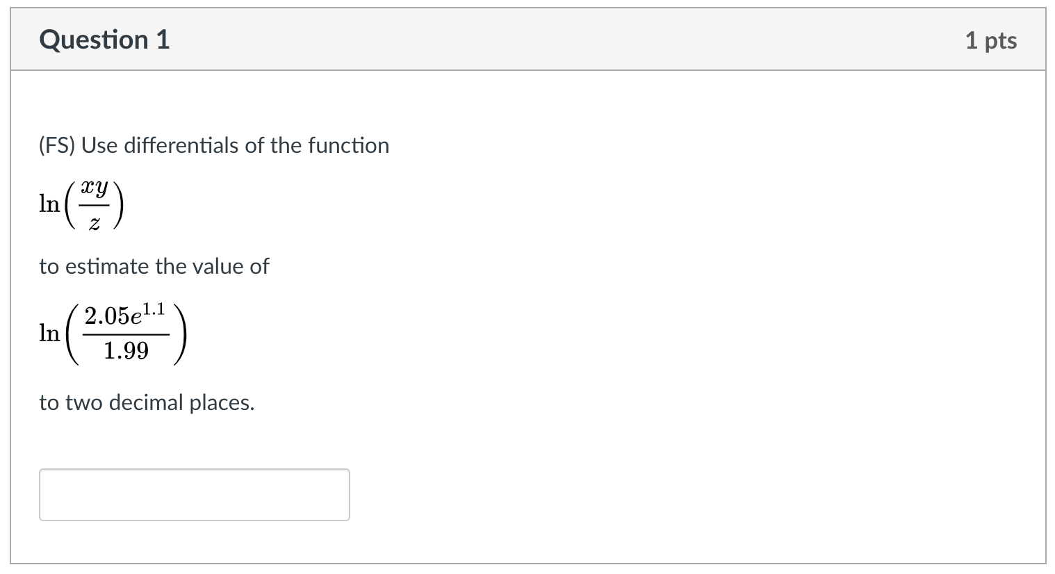Click the text 'to two decimal places'
Image resolution: width=1055 pixels, height=574 pixels.
tap(147, 402)
